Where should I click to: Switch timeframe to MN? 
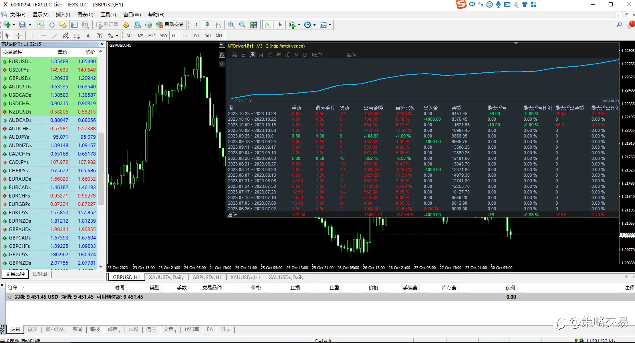point(219,36)
